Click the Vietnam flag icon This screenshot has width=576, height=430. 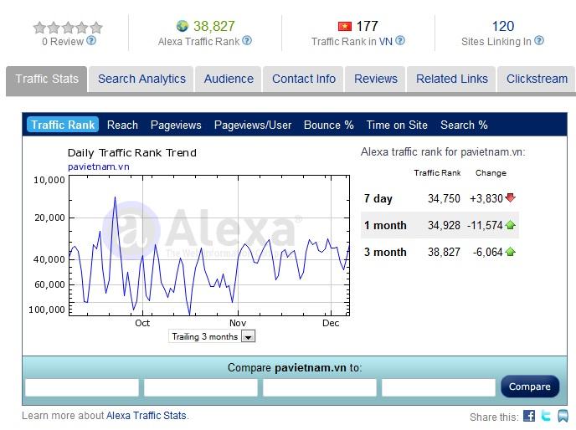pyautogui.click(x=345, y=27)
